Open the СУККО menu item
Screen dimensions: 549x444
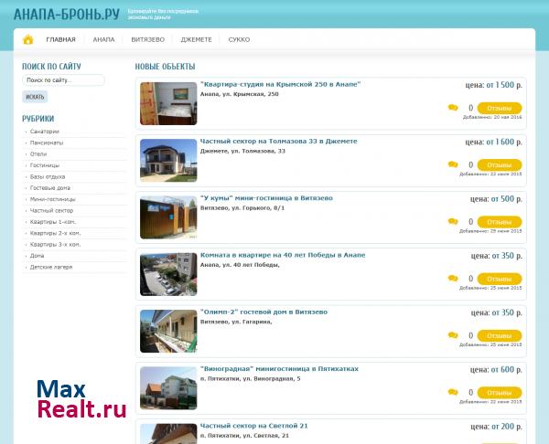(239, 39)
